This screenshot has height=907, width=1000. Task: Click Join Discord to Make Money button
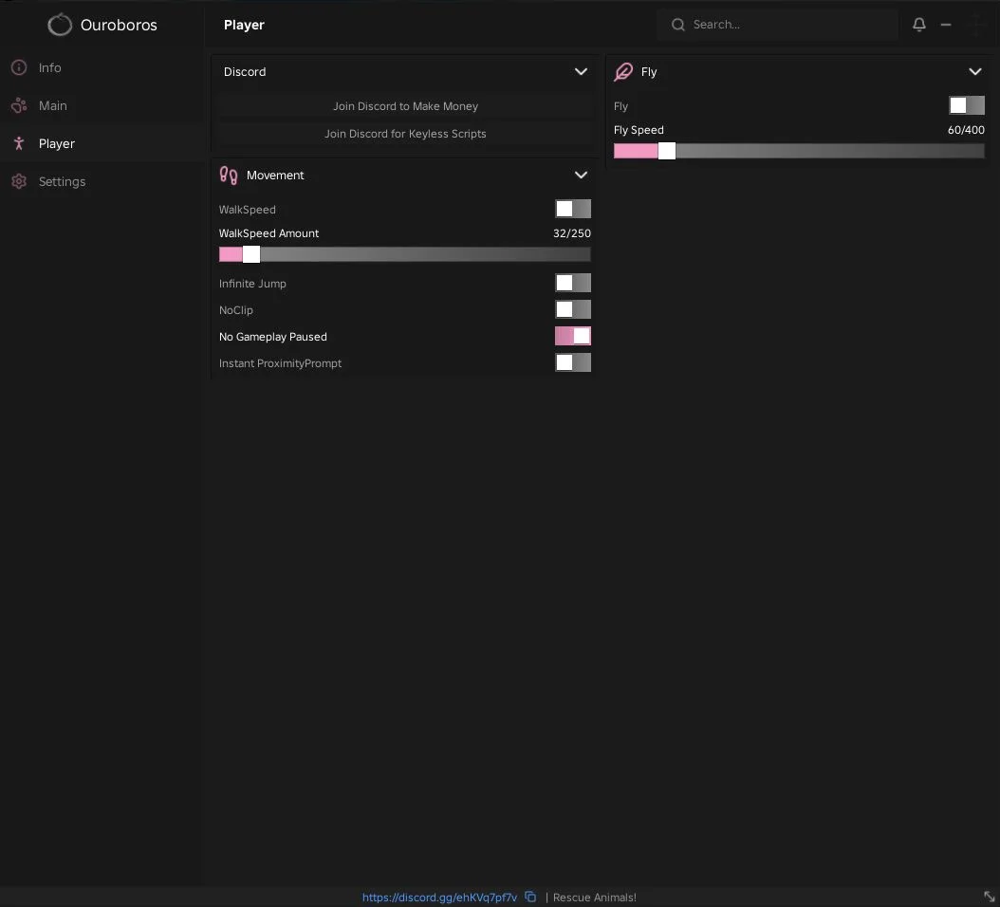tap(405, 106)
